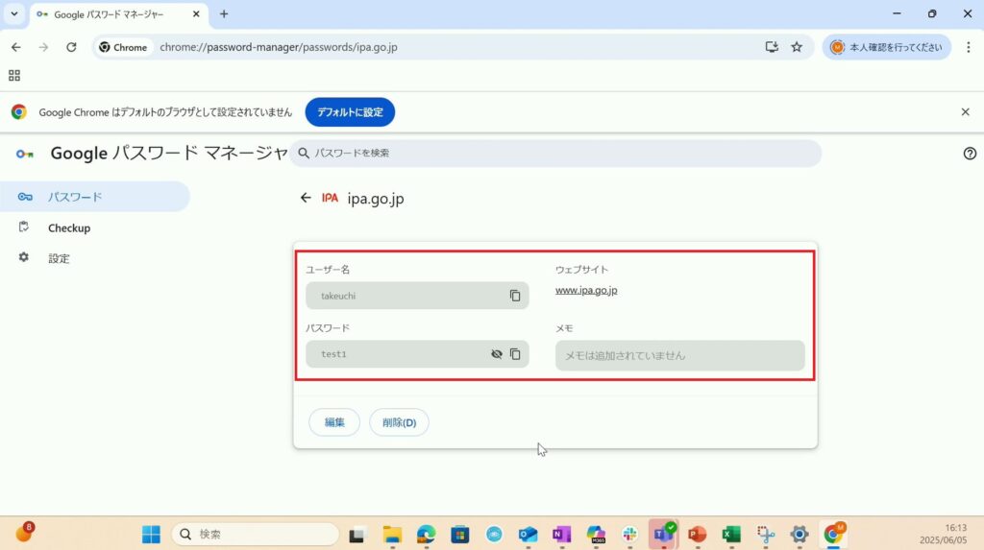Screen dimensions: 984x550
Task: Open the www.ipa.go.jp website link
Action: (586, 291)
